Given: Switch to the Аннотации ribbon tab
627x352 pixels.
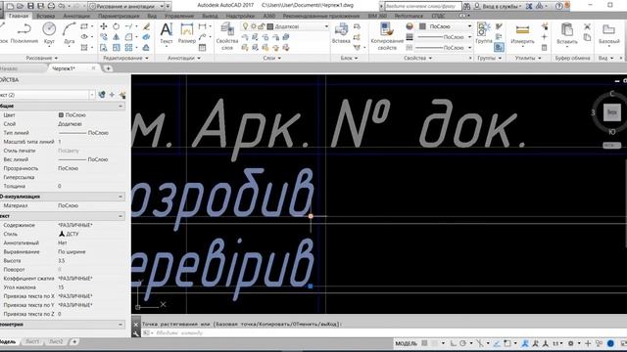Looking at the screenshot, I should pos(76,16).
